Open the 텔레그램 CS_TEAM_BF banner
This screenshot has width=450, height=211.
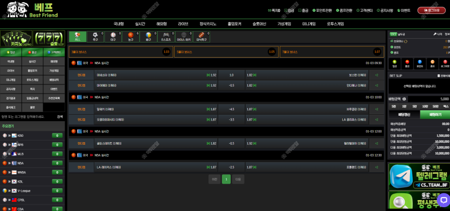point(419,177)
